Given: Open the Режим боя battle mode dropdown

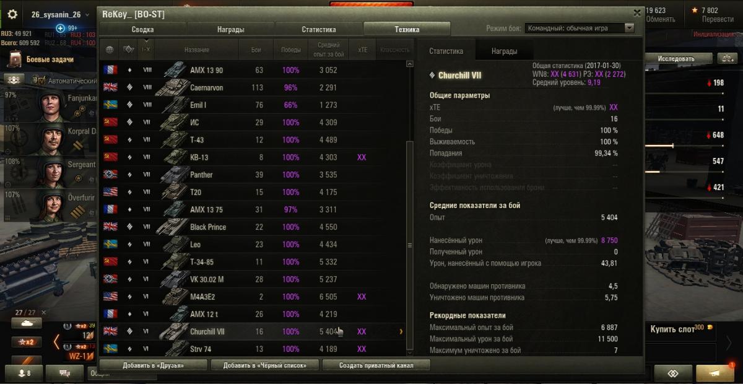Looking at the screenshot, I should click(580, 28).
